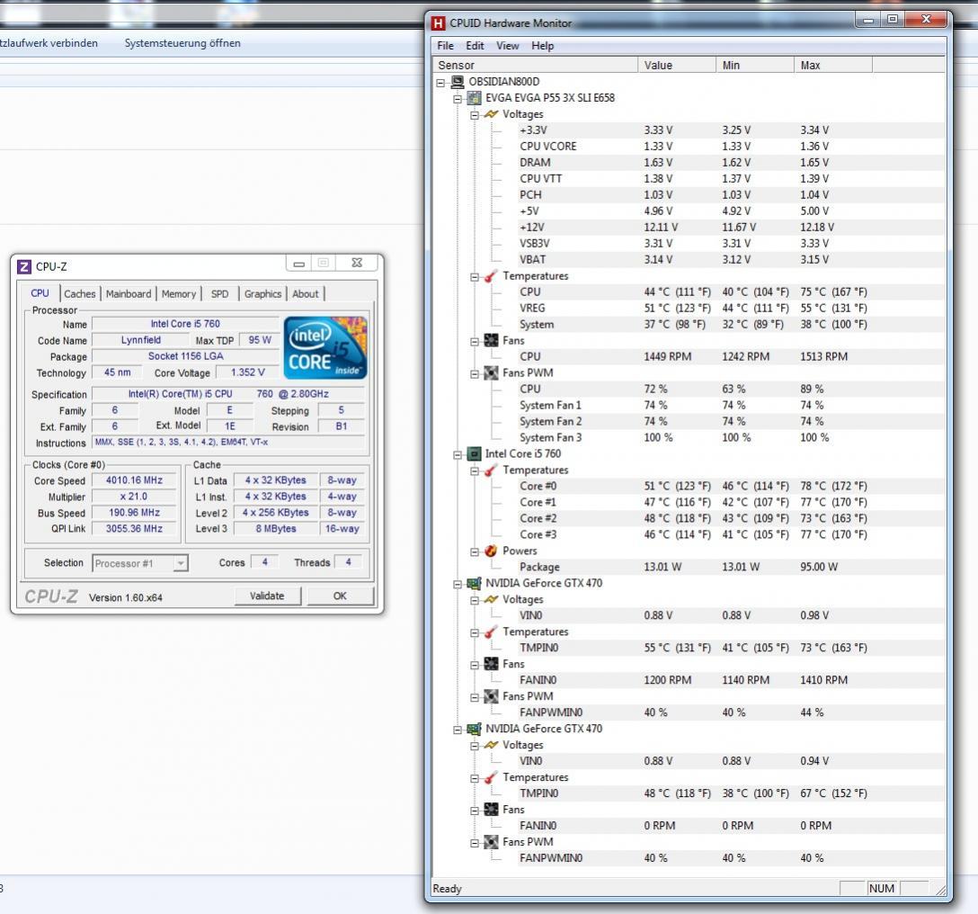Switch to the Graphics tab in CPU-Z
The width and height of the screenshot is (978, 914).
(262, 293)
